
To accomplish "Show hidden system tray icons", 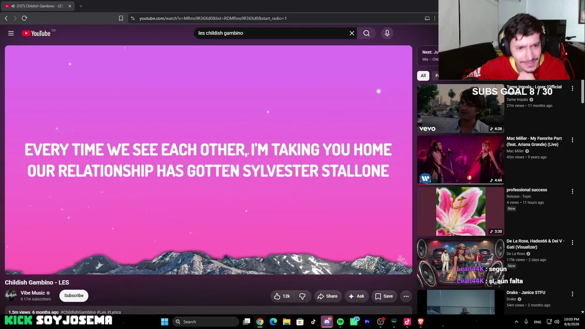I will point(516,322).
